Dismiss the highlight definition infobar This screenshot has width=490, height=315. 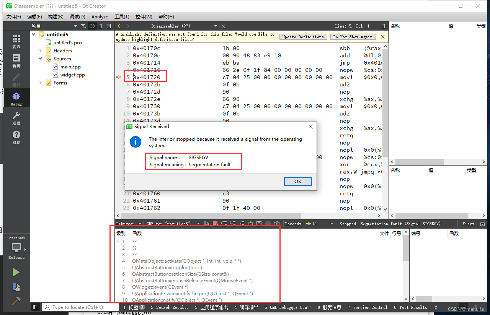[382, 37]
